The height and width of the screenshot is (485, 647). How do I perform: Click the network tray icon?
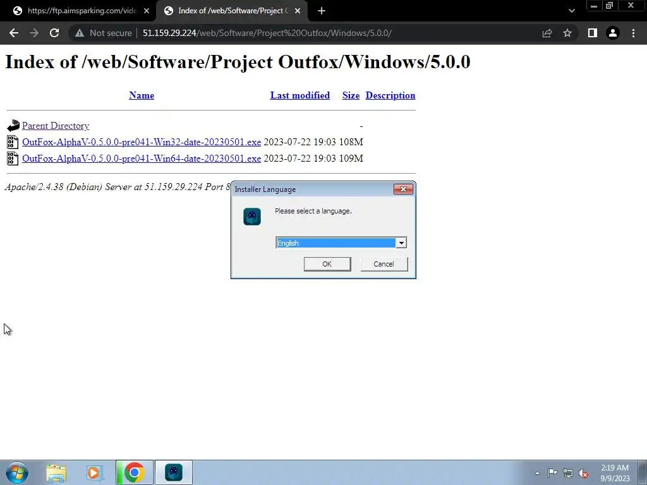pos(568,473)
